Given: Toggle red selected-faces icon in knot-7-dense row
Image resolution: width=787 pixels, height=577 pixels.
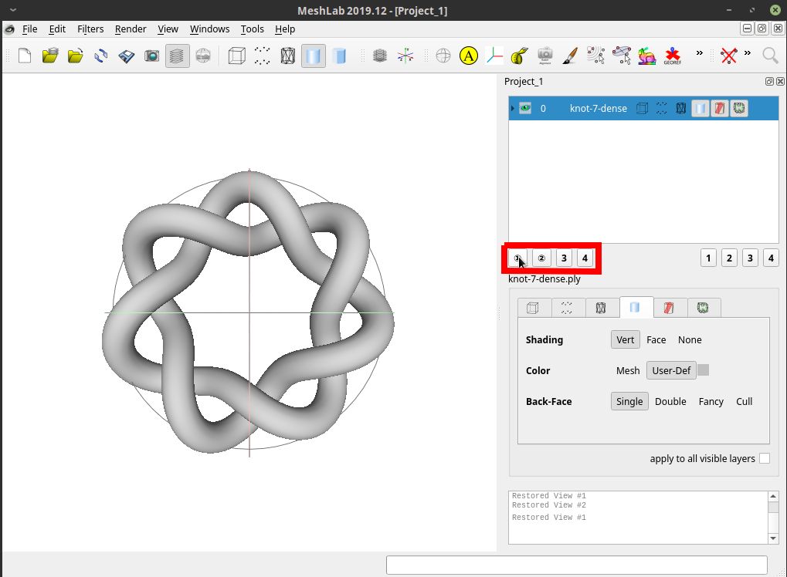Looking at the screenshot, I should pyautogui.click(x=719, y=108).
